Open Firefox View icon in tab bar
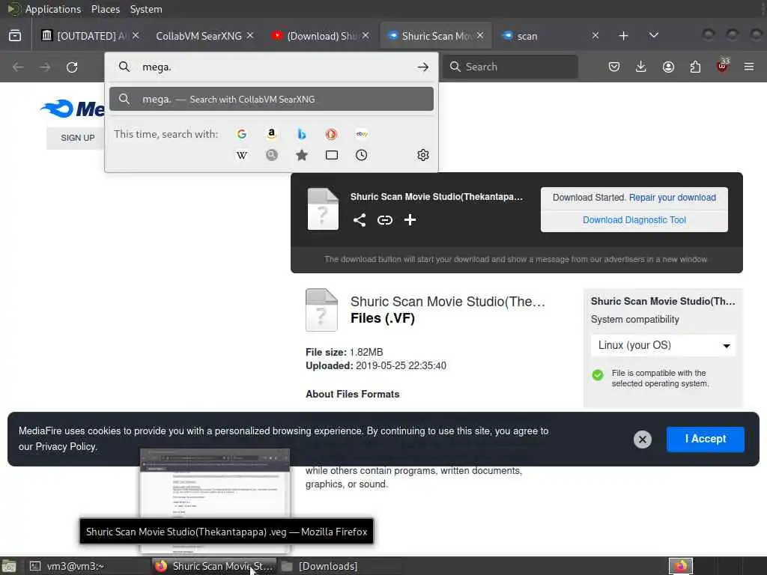767x575 pixels. (15, 36)
